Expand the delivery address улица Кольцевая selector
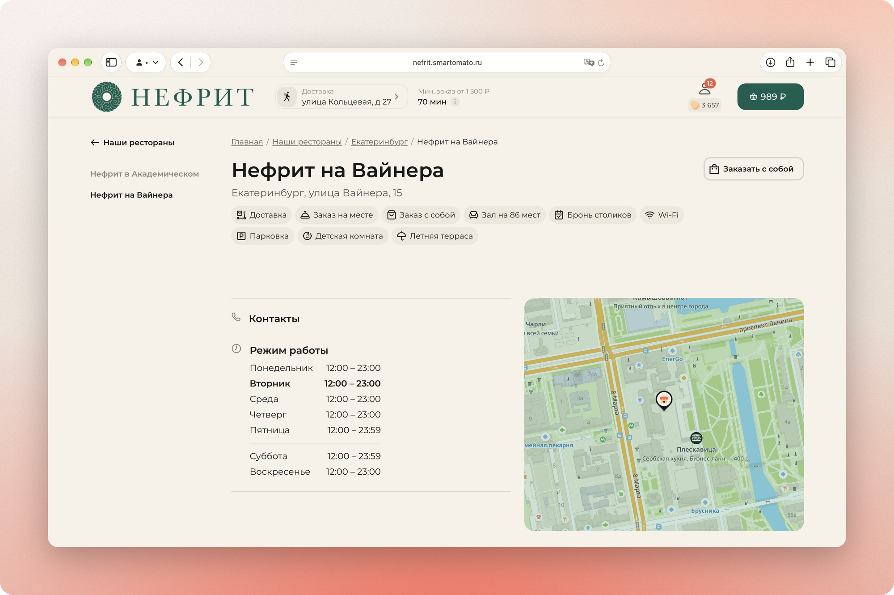This screenshot has height=595, width=894. [342, 97]
